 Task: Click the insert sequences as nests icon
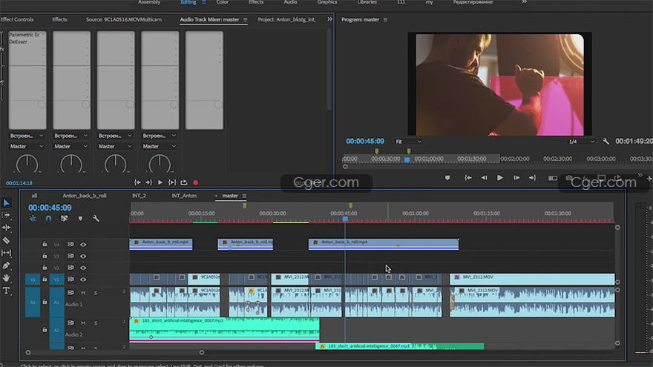[33, 219]
